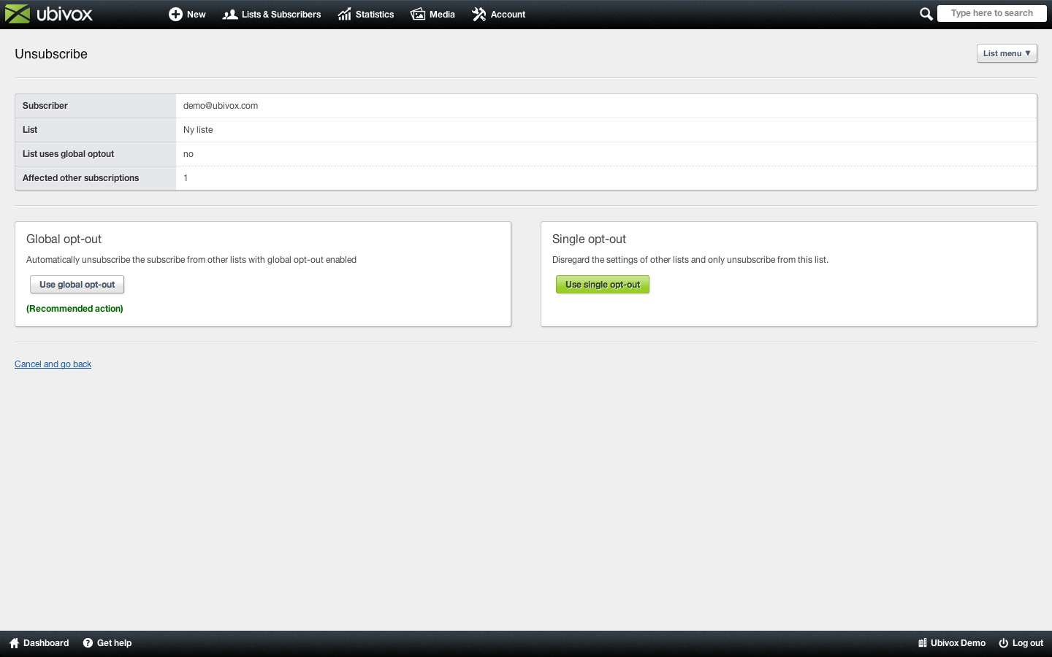
Task: Go to Dashboard in the footer
Action: click(x=39, y=643)
